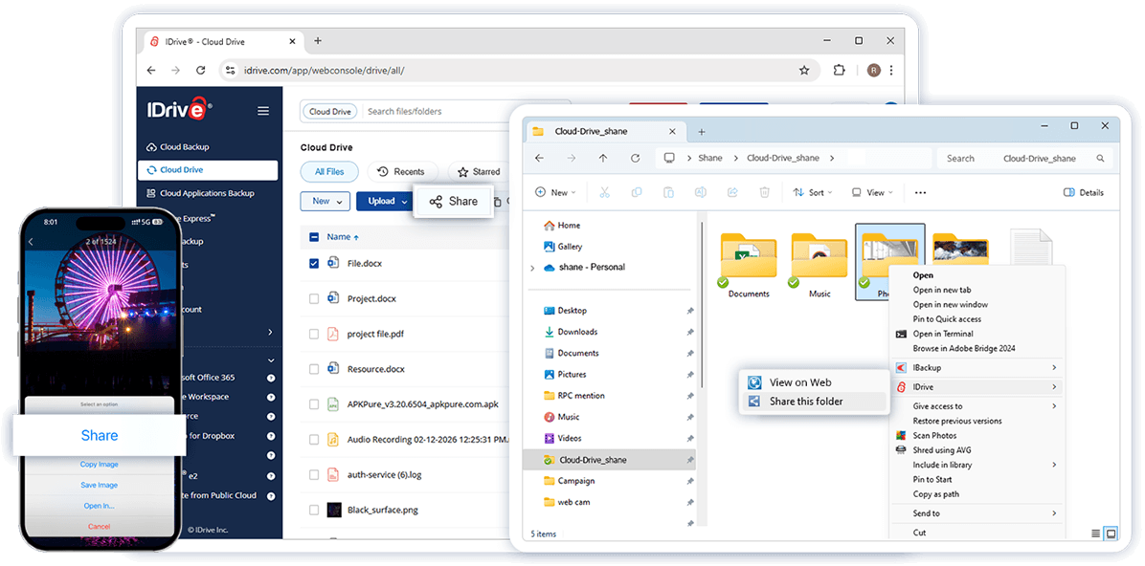Click the magnifier icon in Explorer search box

pos(1100,159)
